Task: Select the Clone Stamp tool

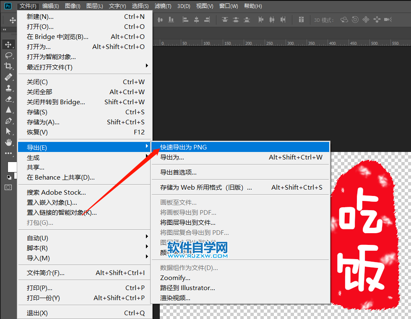Action: [8, 88]
